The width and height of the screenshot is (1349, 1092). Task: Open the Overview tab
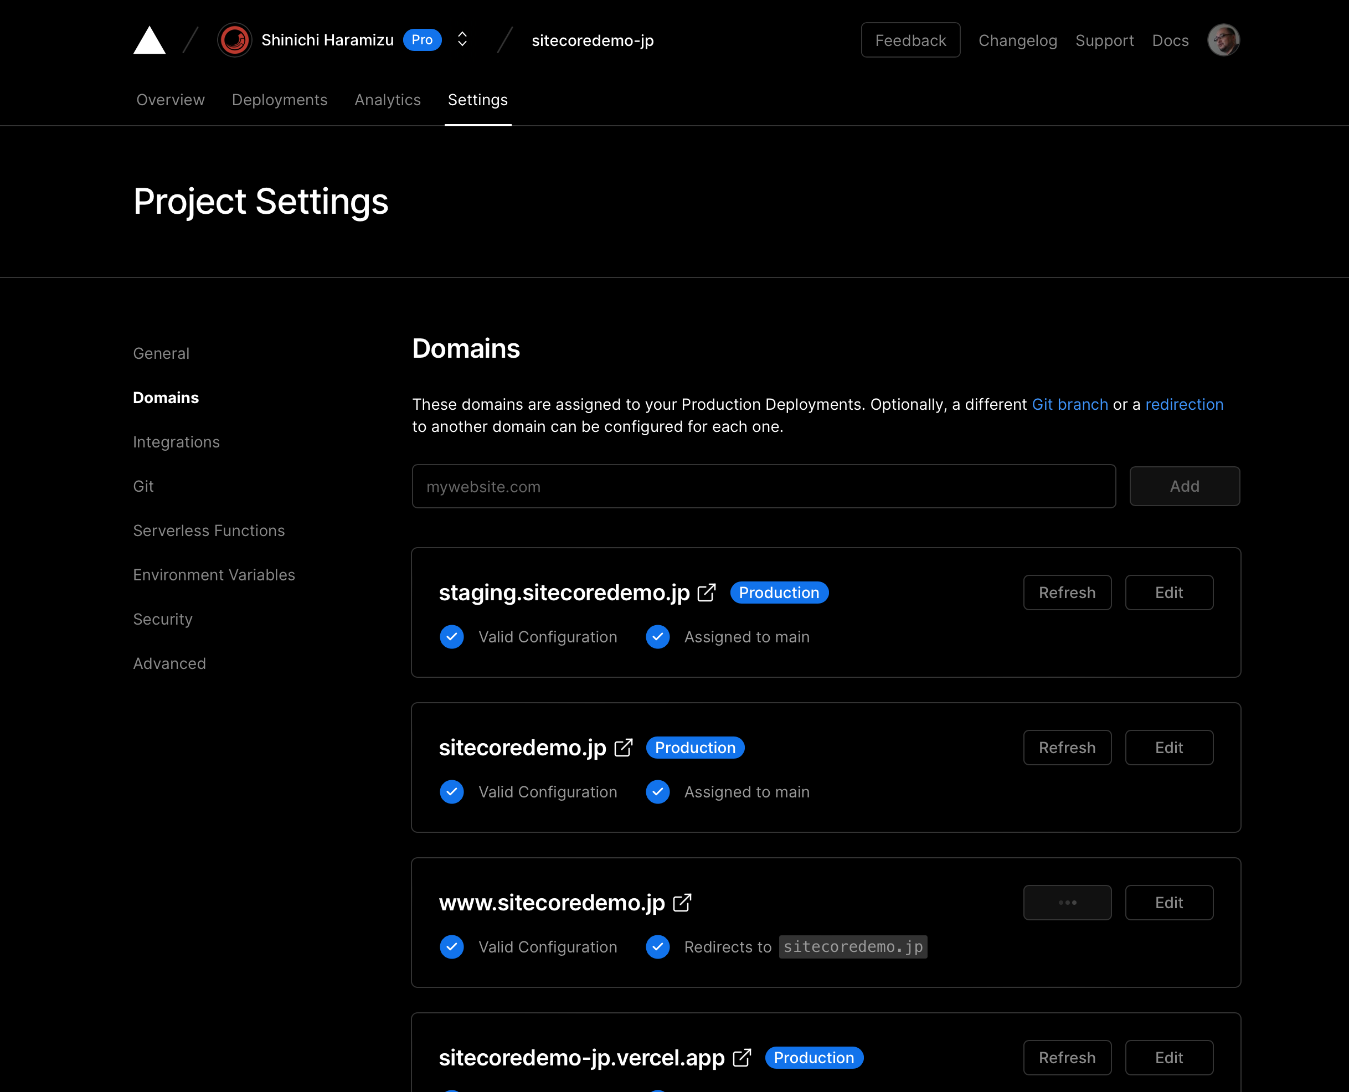(x=171, y=99)
